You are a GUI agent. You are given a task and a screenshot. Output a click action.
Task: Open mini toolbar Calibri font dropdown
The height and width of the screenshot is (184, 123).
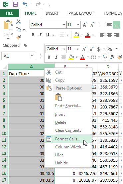(64, 49)
